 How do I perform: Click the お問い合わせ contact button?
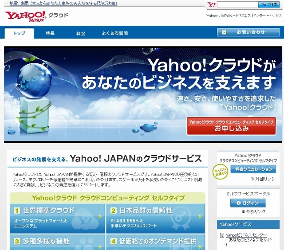point(248,32)
